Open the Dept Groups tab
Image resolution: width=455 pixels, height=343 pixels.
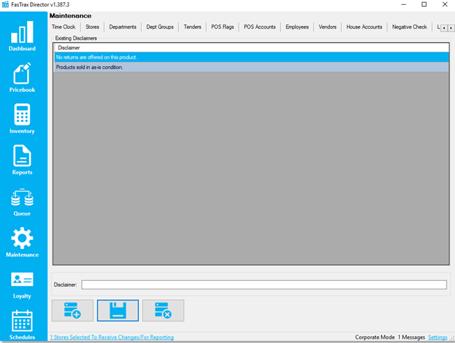pos(160,27)
